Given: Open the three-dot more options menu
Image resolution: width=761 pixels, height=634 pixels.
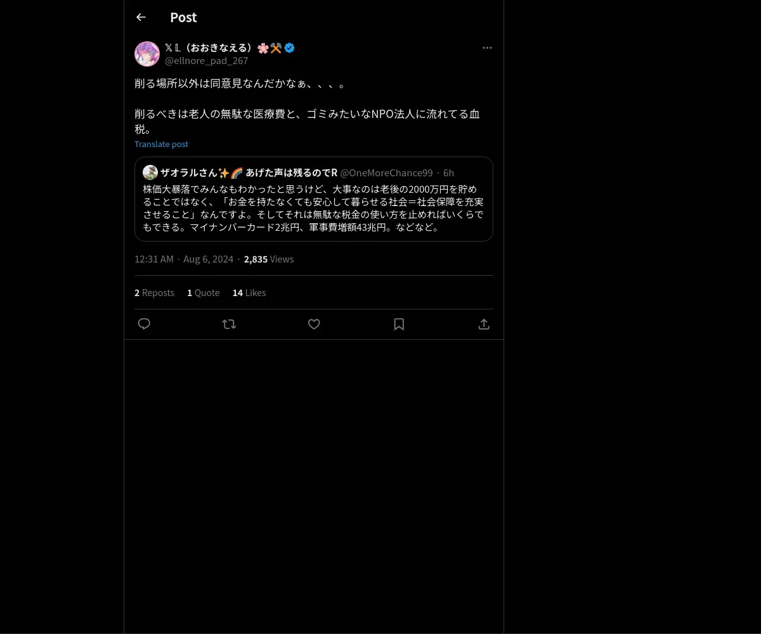Looking at the screenshot, I should (487, 48).
